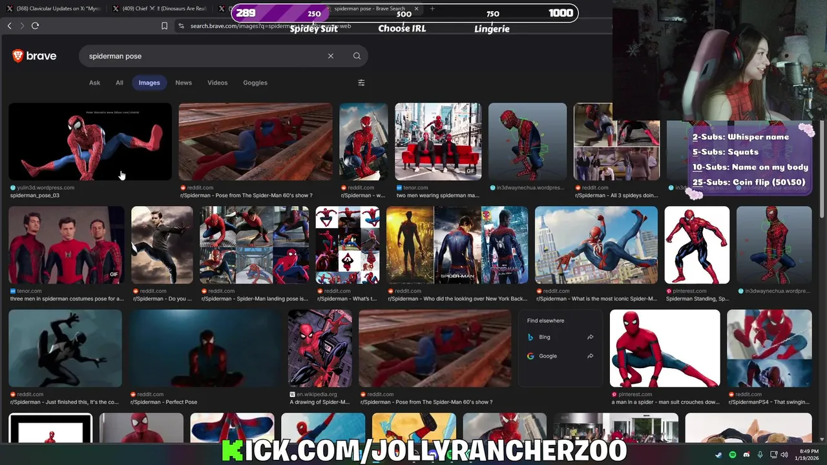Switch to the Ask search tab
This screenshot has width=827, height=465.
94,83
